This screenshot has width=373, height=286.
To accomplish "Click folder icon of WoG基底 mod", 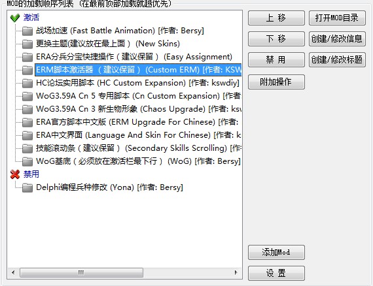I will coord(27,161).
